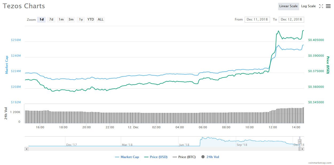Screen dimensions: 334x165
Task: Click navigator scrollbar left arrow
Action: click(26, 149)
